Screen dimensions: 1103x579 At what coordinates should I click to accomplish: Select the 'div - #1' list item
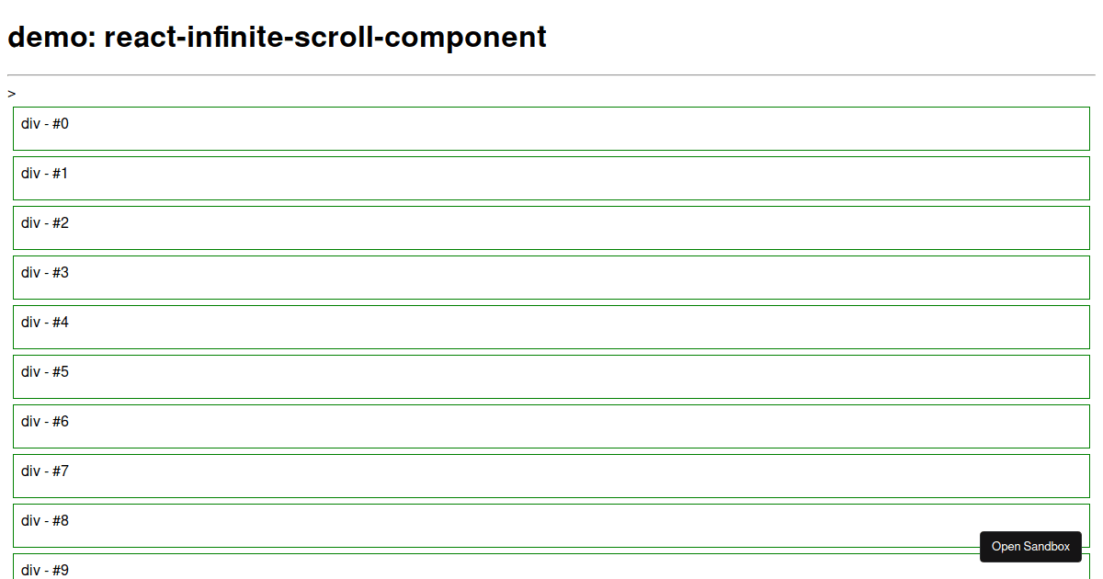[551, 177]
